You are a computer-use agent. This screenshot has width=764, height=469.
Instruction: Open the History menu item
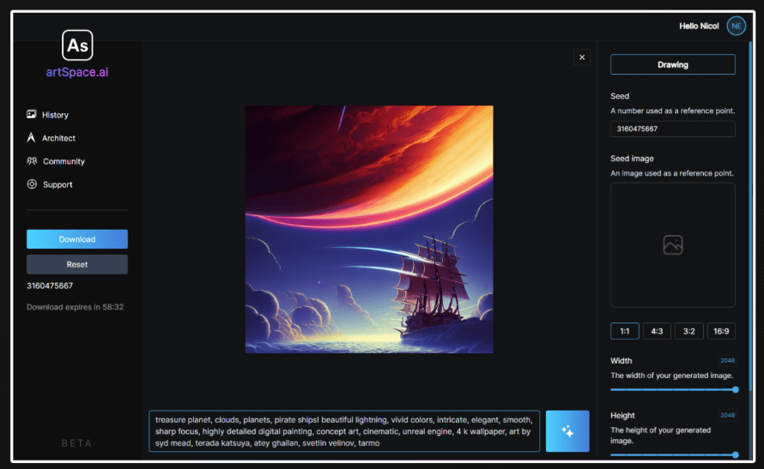[x=55, y=115]
